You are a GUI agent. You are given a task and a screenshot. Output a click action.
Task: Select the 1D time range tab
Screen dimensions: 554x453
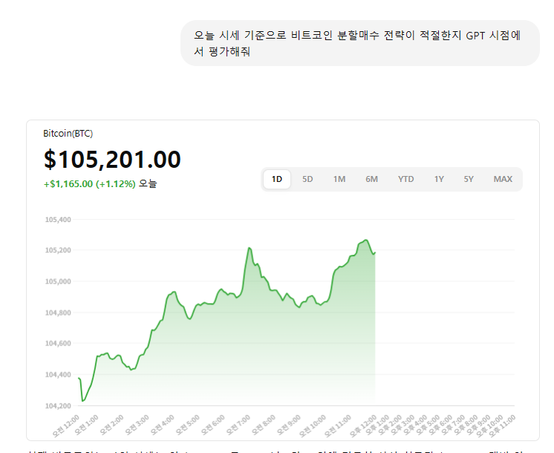(x=277, y=179)
